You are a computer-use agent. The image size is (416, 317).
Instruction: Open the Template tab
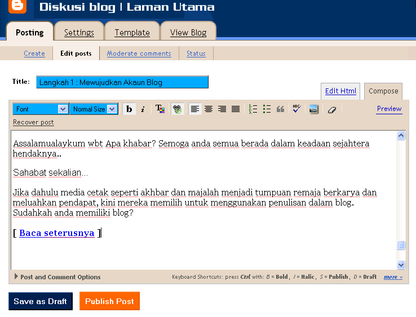tap(132, 33)
